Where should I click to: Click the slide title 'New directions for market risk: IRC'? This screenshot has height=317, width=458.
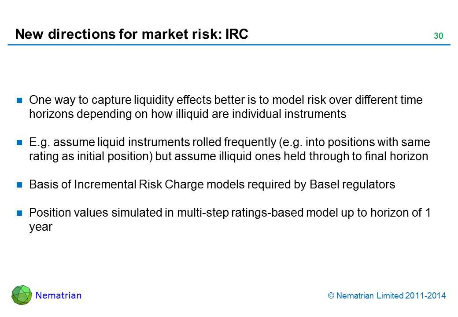(131, 34)
